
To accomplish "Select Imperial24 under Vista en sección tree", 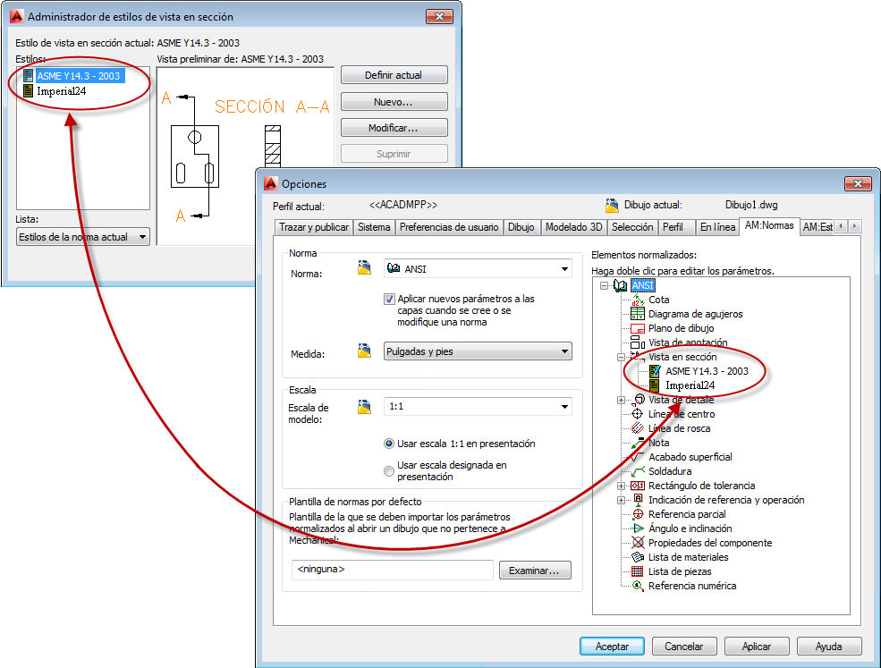I will [690, 385].
